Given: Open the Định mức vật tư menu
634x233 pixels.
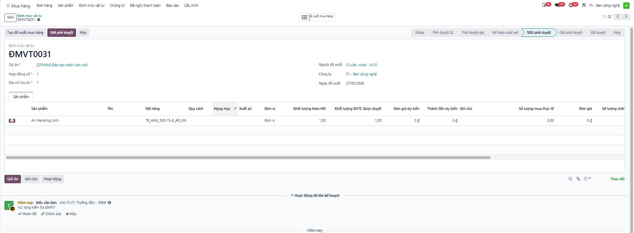Looking at the screenshot, I should [92, 5].
